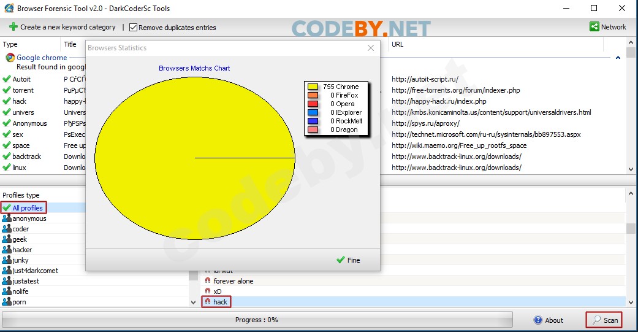Click the hacker profile users icon

[7, 249]
